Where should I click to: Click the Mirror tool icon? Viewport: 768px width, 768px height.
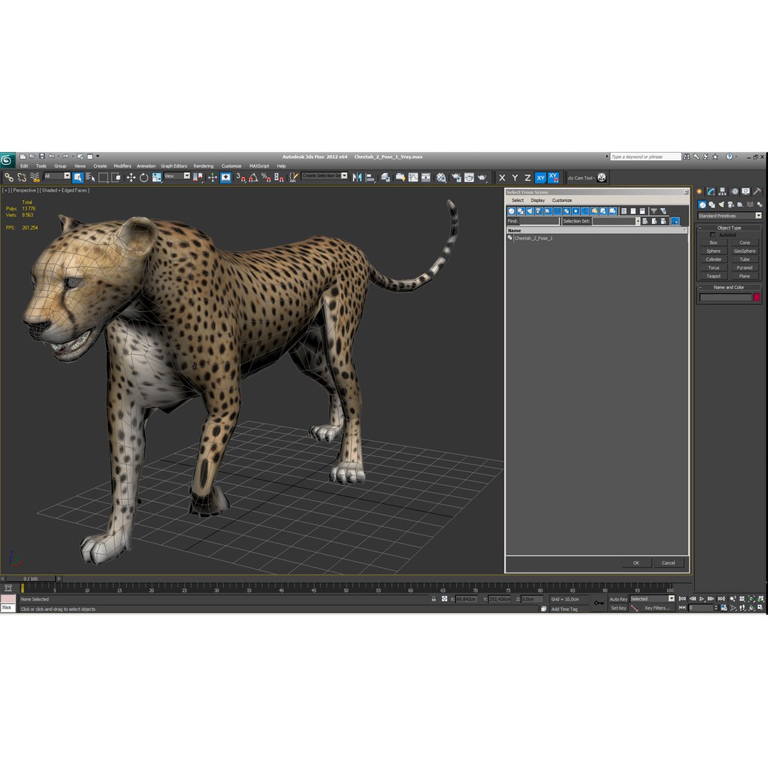(x=357, y=177)
